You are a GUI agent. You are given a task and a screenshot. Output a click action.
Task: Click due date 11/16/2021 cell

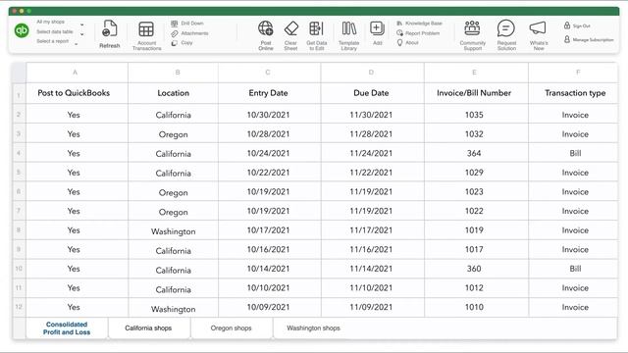pyautogui.click(x=372, y=249)
